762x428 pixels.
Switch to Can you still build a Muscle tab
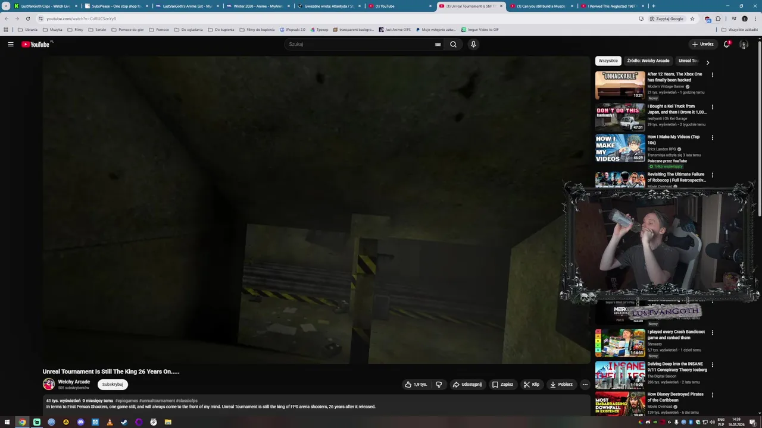(x=541, y=6)
